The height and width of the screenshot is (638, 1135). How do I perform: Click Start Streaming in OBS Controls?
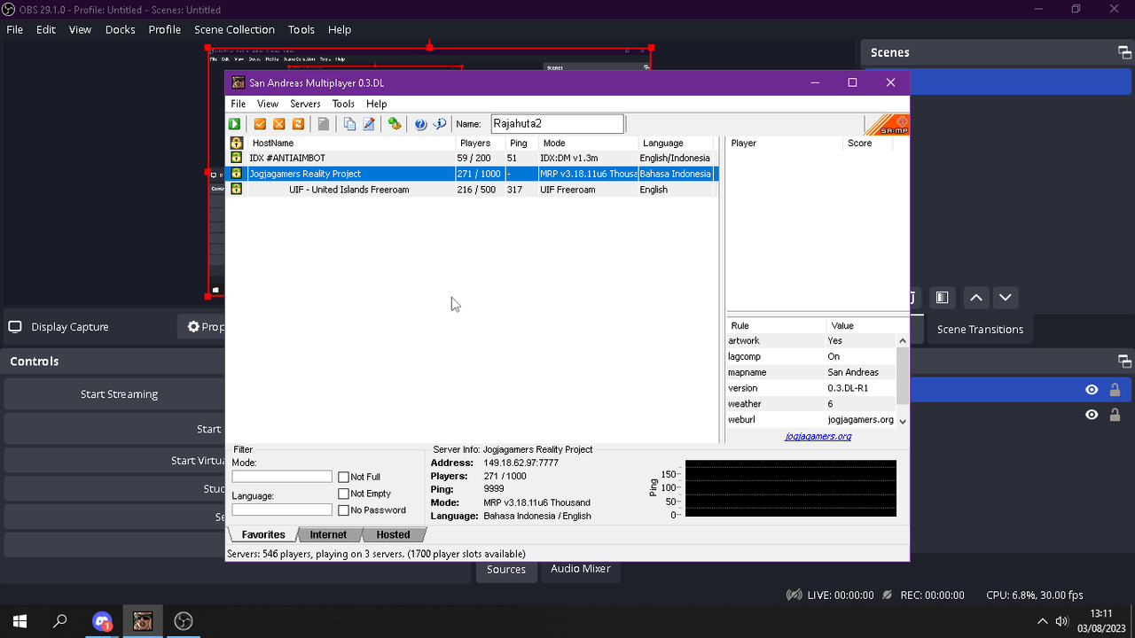119,393
